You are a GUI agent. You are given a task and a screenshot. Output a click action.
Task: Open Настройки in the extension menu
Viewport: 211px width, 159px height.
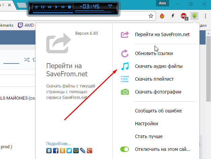tap(147, 124)
